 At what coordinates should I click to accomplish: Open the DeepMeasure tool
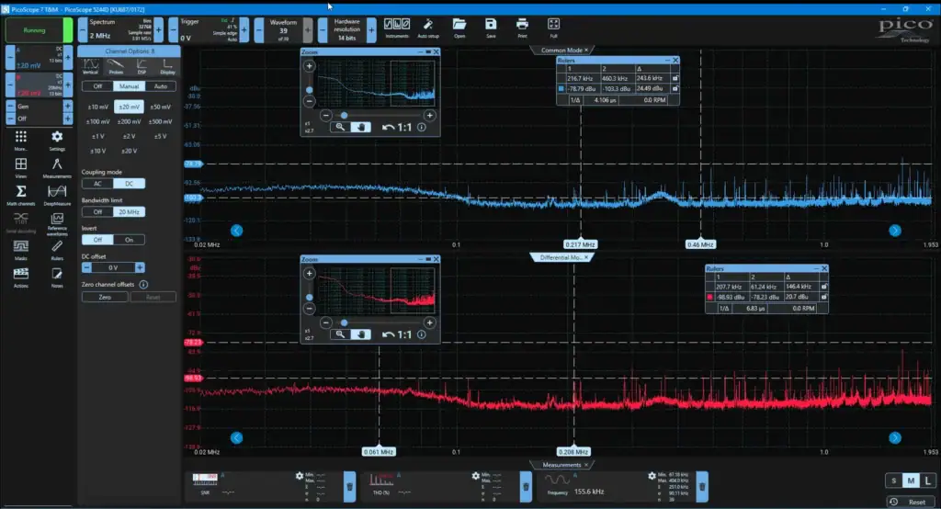56,221
